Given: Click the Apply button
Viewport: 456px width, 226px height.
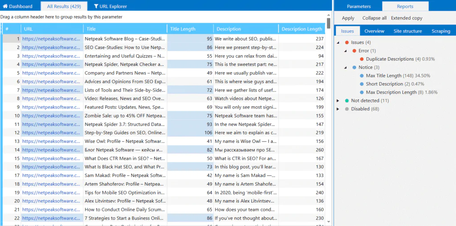Looking at the screenshot, I should tap(348, 18).
